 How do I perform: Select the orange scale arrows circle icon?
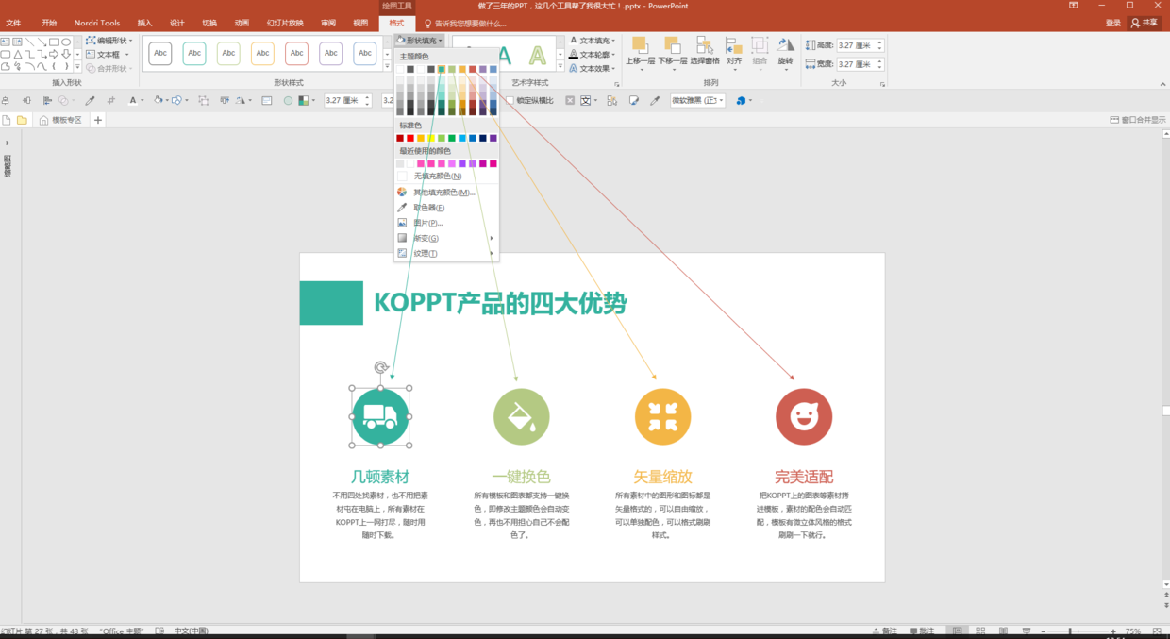662,416
